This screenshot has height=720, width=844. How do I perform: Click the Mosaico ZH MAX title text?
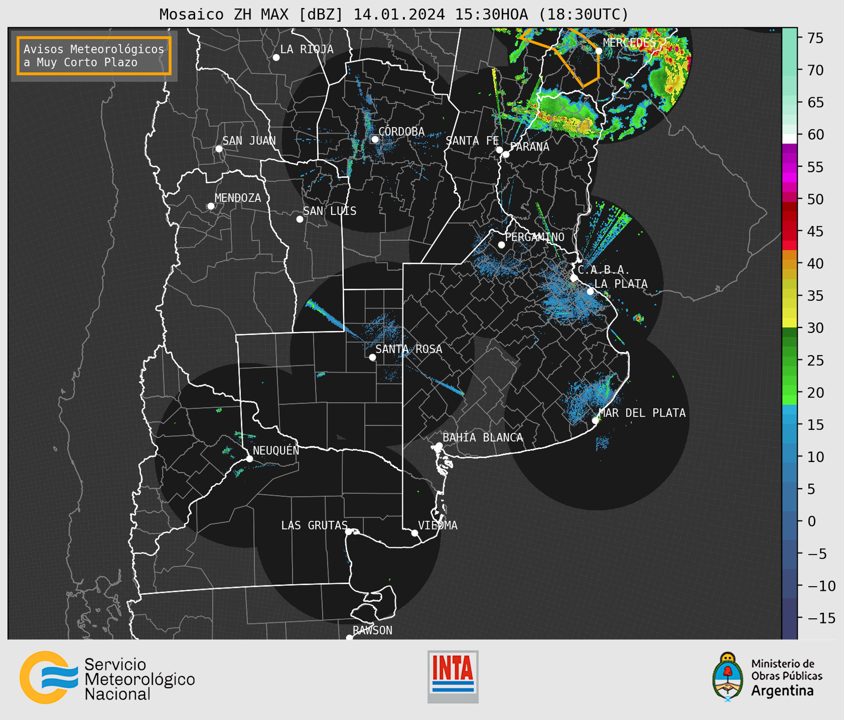[x=394, y=14]
